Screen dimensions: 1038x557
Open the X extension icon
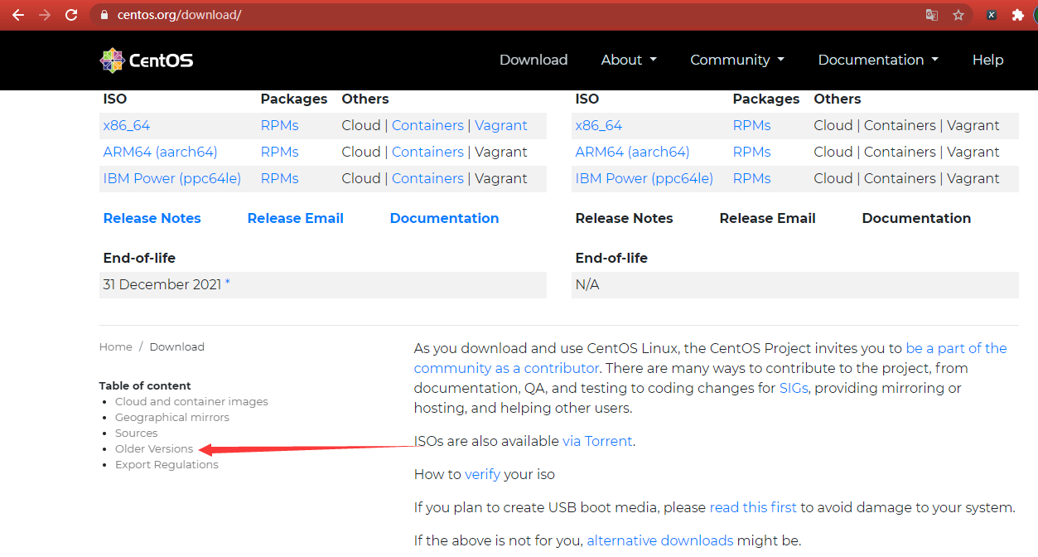pos(991,15)
